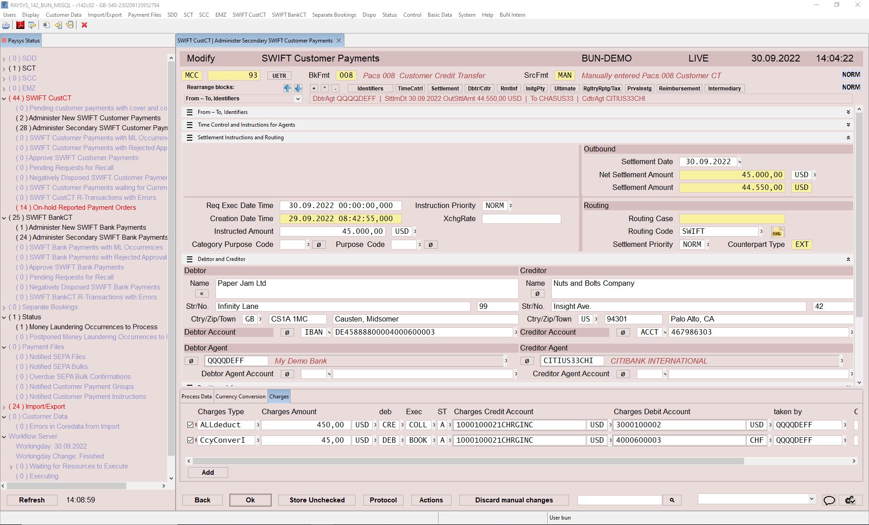The image size is (869, 525).
Task: Open the Basic Data menu
Action: pos(439,15)
